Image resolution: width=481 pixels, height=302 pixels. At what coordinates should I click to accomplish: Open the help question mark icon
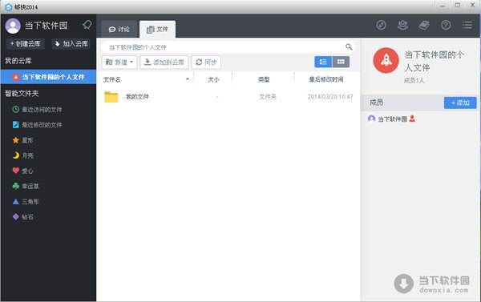pyautogui.click(x=446, y=25)
